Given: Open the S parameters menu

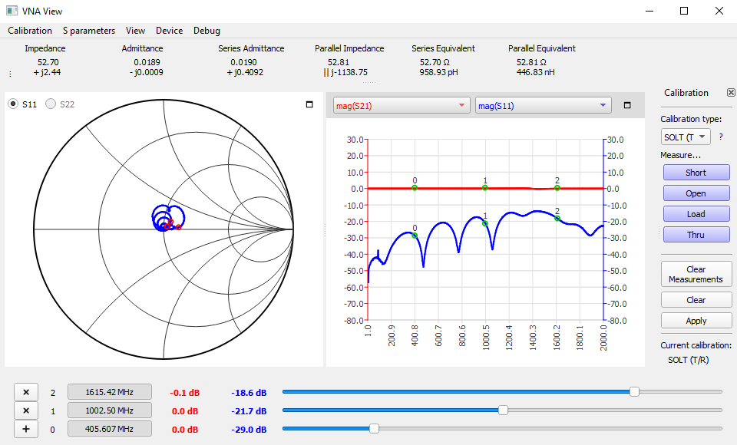Looking at the screenshot, I should coord(89,31).
